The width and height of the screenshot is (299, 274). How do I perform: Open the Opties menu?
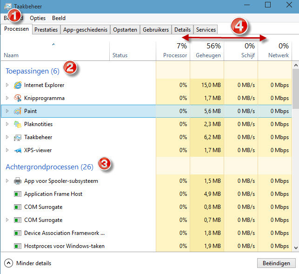pyautogui.click(x=38, y=18)
